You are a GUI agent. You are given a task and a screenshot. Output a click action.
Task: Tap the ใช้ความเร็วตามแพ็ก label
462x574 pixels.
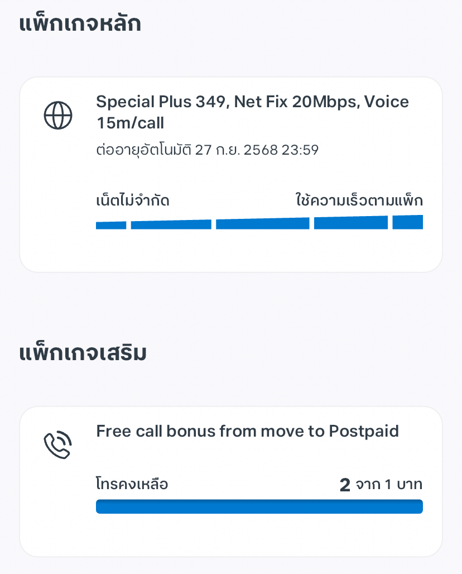(359, 200)
